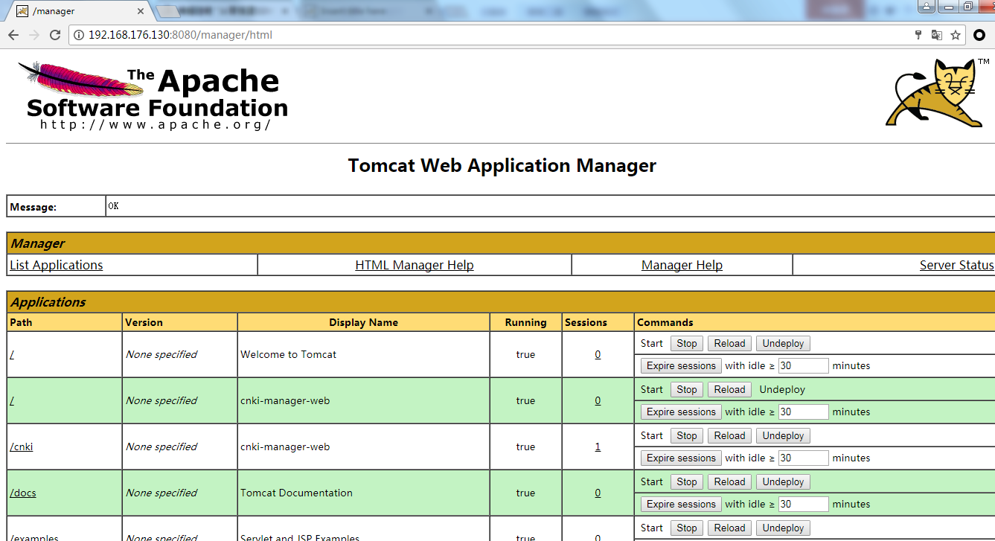This screenshot has width=995, height=541.
Task: Click the Welcome to Tomcat display name
Action: 288,355
